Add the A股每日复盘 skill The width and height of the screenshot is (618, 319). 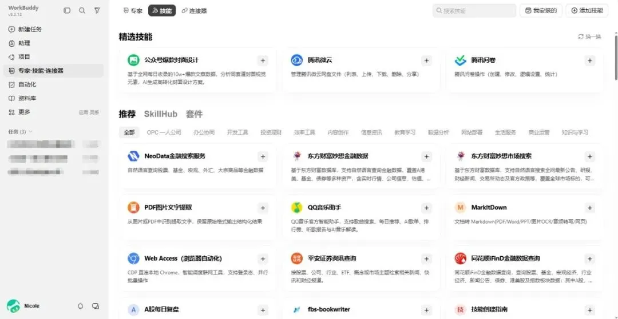[263, 310]
